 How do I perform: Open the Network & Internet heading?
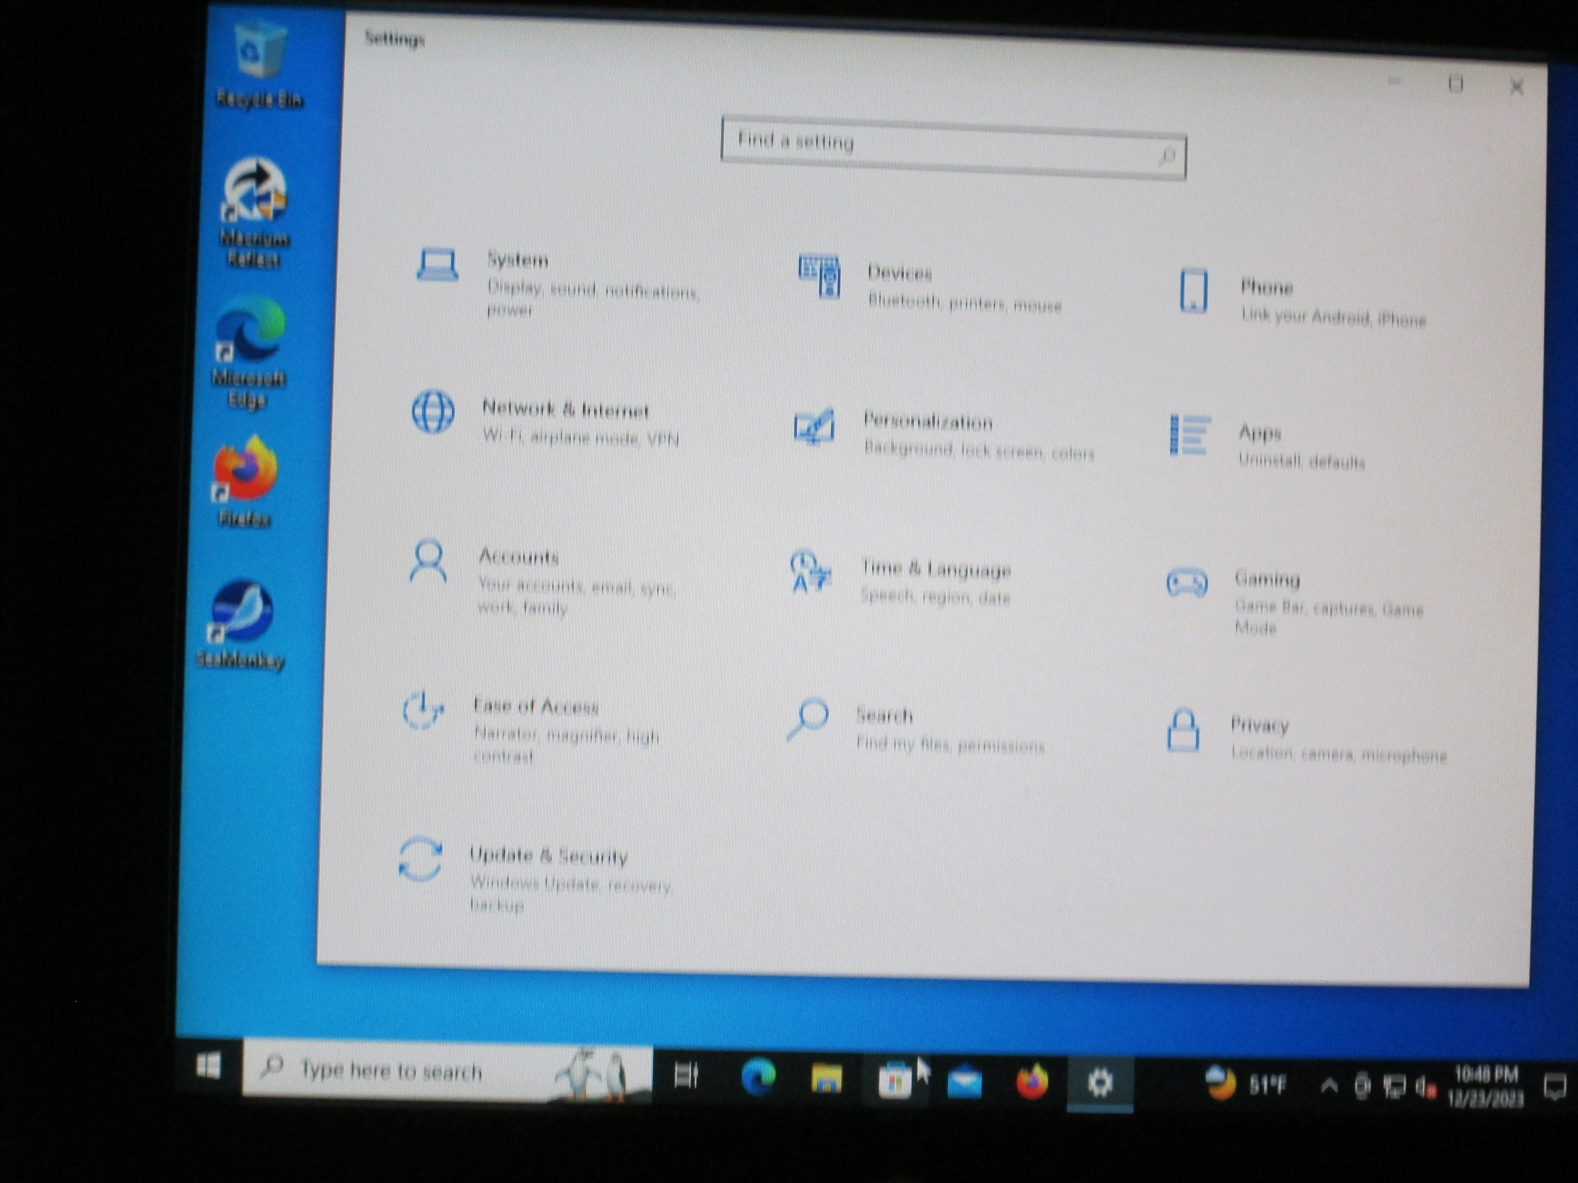(x=565, y=409)
